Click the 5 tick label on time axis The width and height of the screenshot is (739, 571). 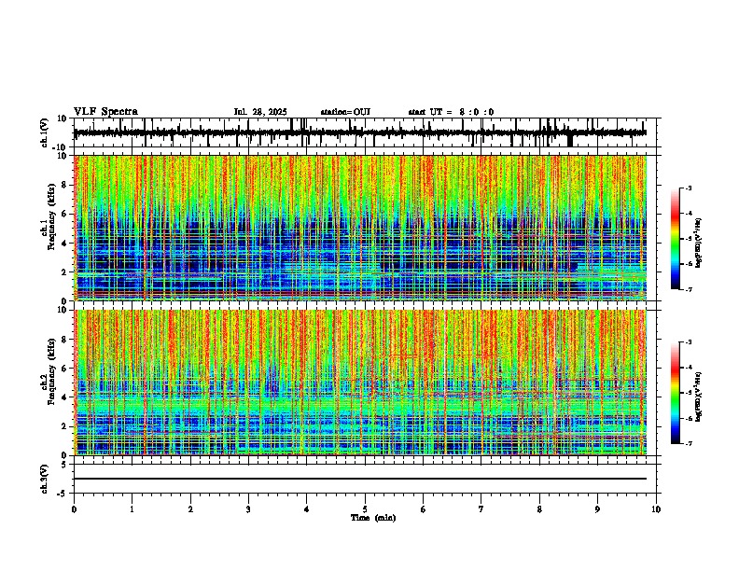tap(365, 509)
